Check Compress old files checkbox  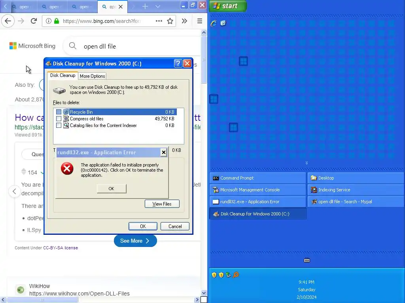[59, 118]
